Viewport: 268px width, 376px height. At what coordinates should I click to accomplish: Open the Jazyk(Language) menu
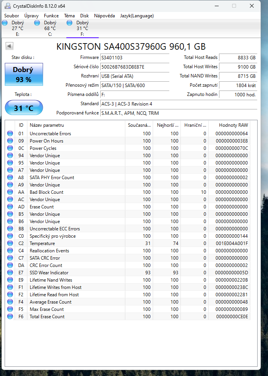(137, 16)
